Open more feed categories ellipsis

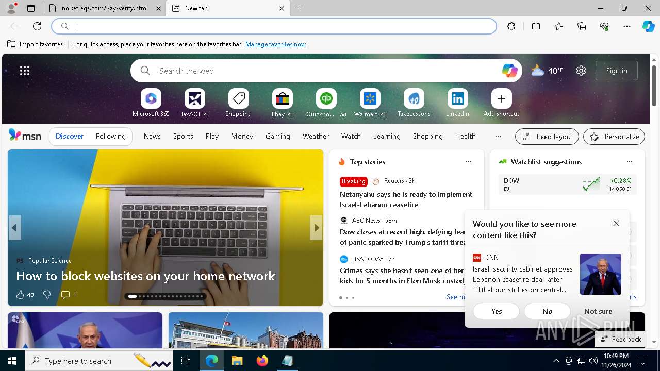coord(498,137)
